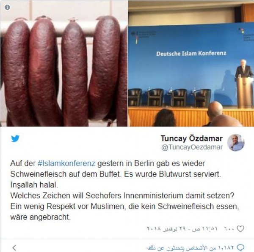Click the Twitter bird logo

pyautogui.click(x=15, y=138)
